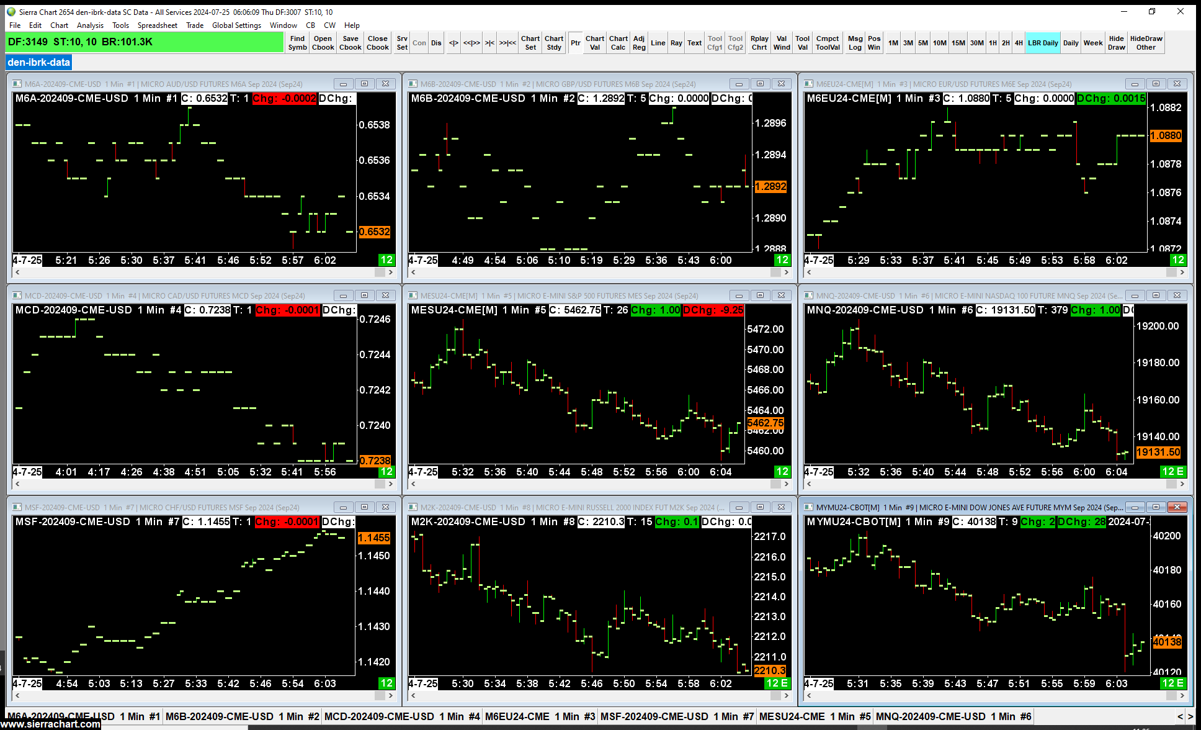Click the expand bar spacing <|> icon

pyautogui.click(x=453, y=43)
